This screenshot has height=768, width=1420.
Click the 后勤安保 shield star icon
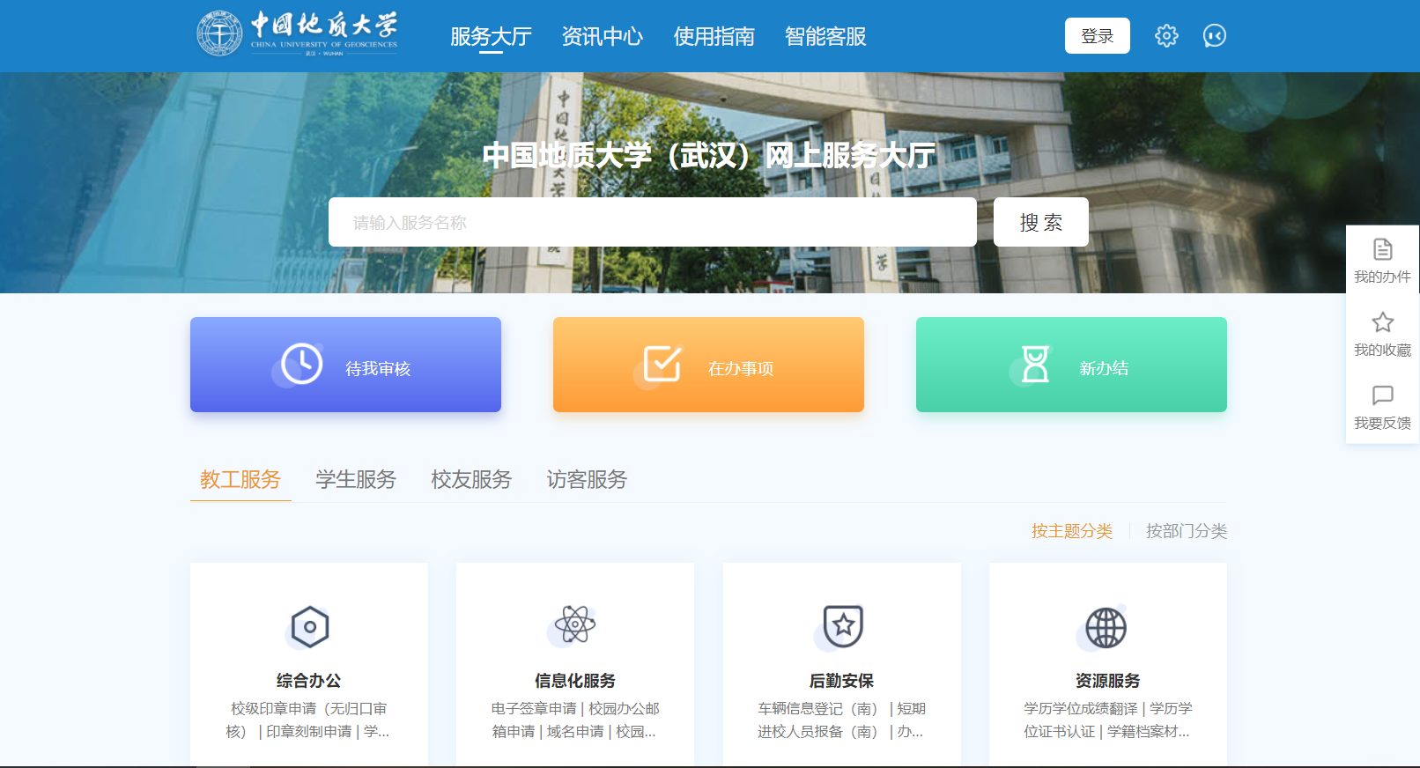pos(842,626)
